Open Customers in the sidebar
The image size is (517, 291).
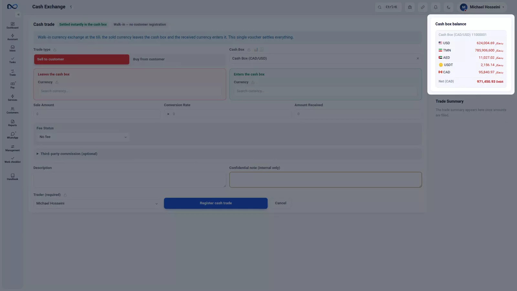(x=12, y=111)
